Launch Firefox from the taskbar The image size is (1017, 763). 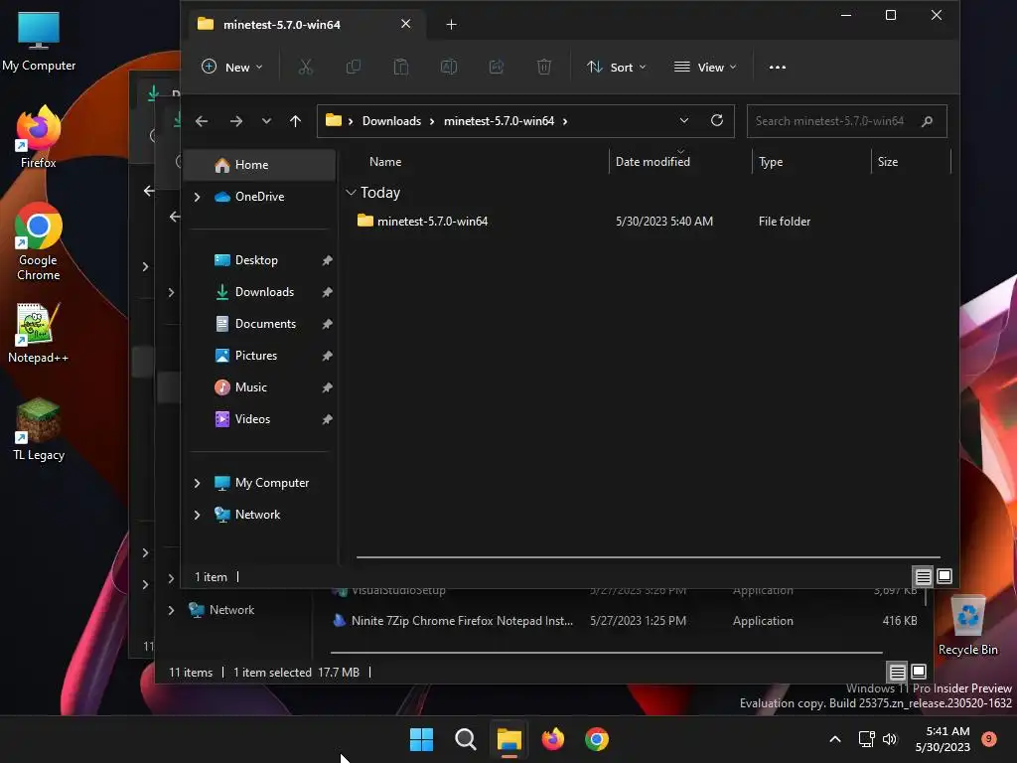pyautogui.click(x=552, y=739)
